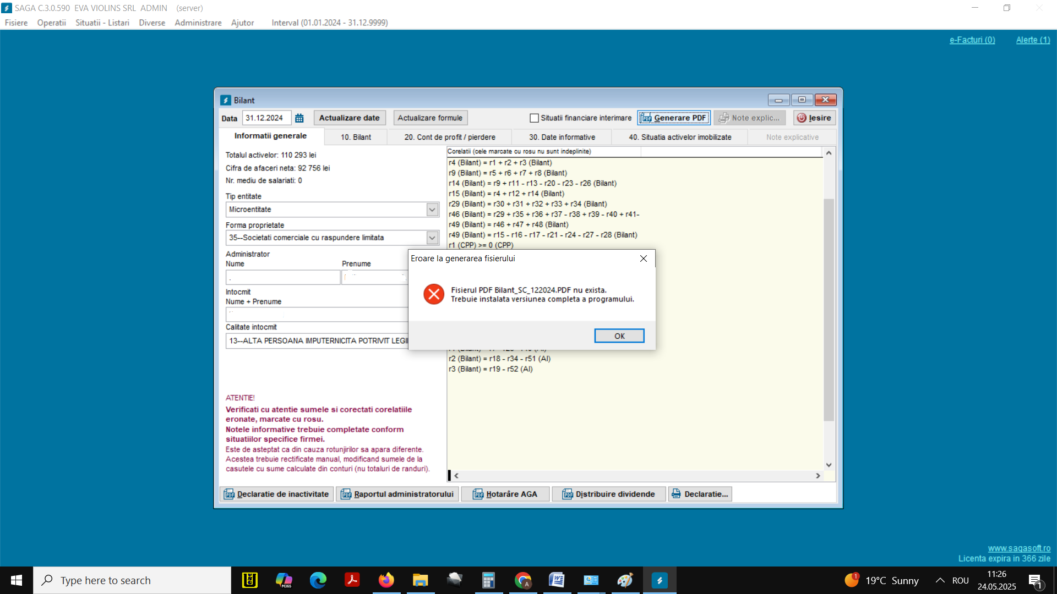Screen dimensions: 1057x594
Task: Visit www.sagasoft.ro link
Action: click(x=1019, y=548)
